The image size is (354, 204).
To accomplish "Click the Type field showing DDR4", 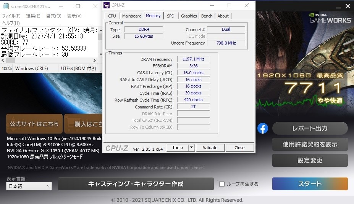I will pyautogui.click(x=144, y=29).
